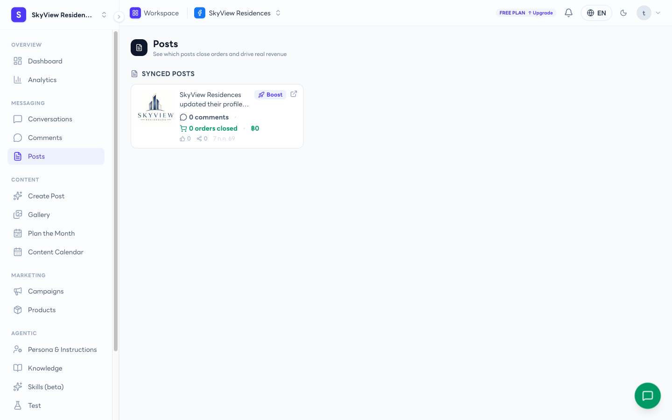672x420 pixels.
Task: Open Products in the sidebar
Action: (x=56, y=310)
